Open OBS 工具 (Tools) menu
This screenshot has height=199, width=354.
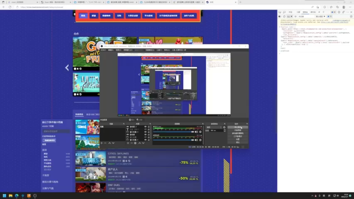click(159, 50)
